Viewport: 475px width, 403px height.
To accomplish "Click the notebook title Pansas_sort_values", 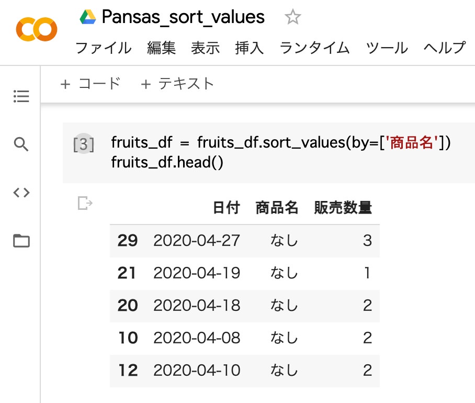I will (183, 17).
